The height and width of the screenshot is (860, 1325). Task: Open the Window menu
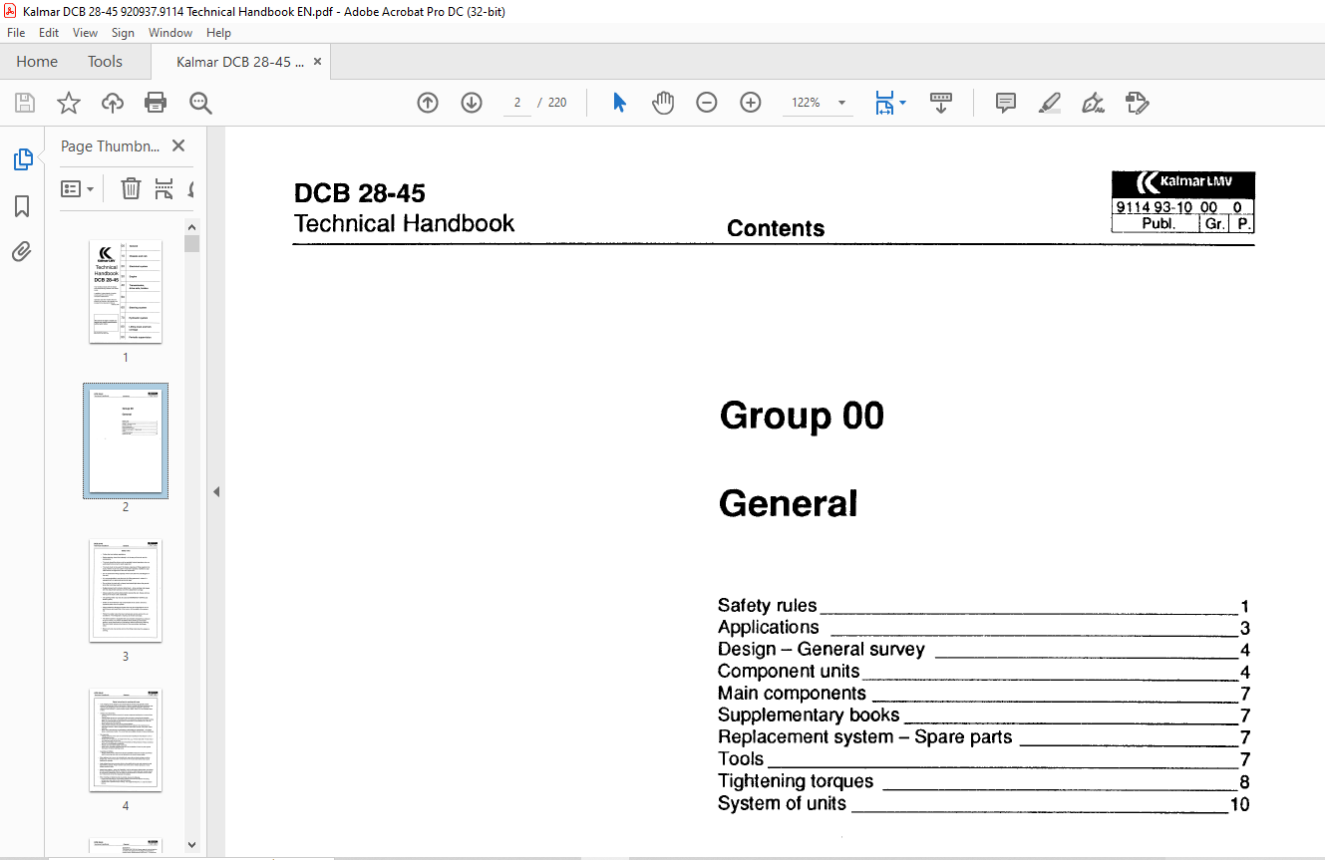tap(170, 33)
